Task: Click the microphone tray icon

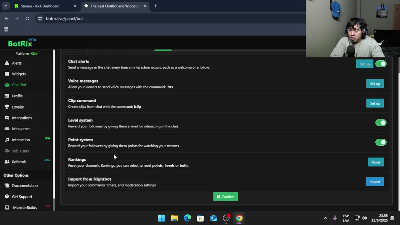Action: [x=335, y=218]
